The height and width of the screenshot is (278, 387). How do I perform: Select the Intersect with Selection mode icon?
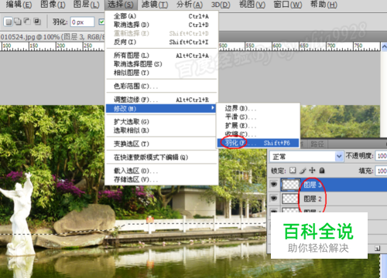[x=37, y=22]
